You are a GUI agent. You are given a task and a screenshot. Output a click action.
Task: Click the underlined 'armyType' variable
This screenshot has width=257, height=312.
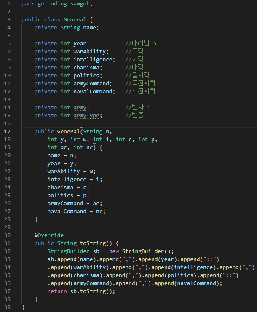(86, 116)
